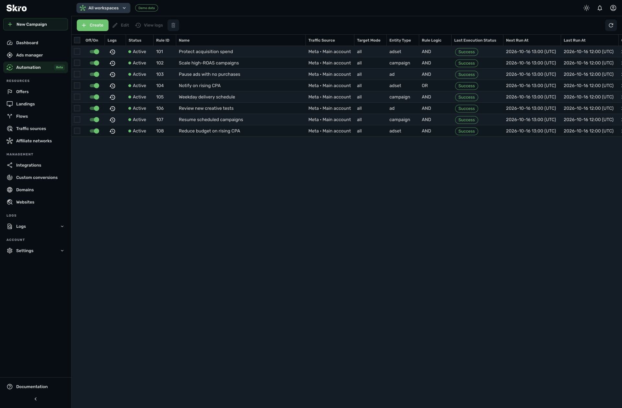
Task: Open logs history icon for rule 104
Action: pyautogui.click(x=112, y=86)
